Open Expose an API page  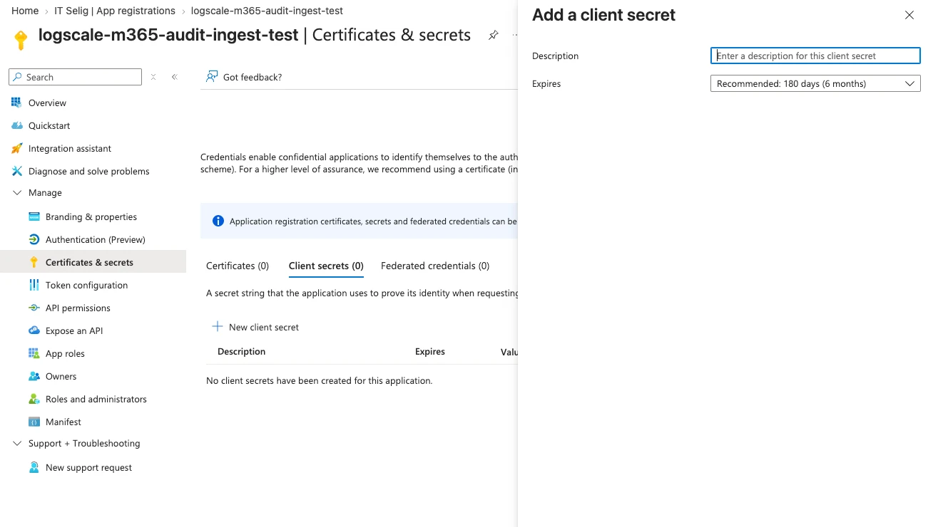point(74,330)
